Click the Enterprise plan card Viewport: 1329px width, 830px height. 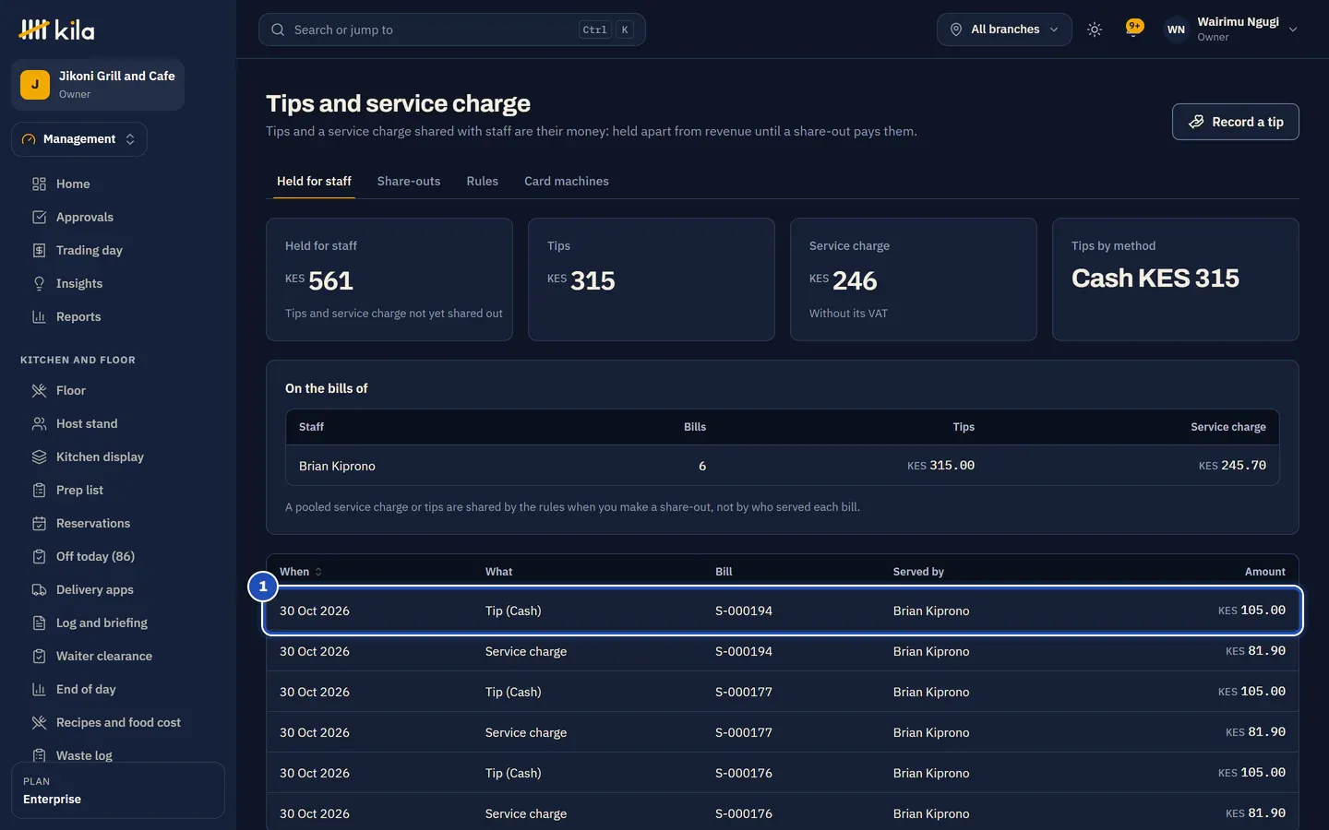(x=118, y=790)
